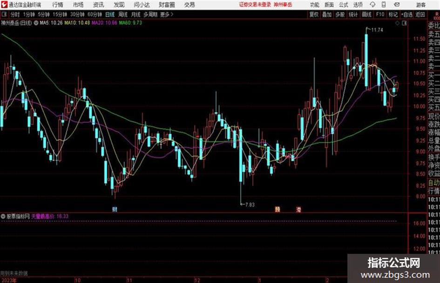The height and width of the screenshot is (283, 440).
Task: Click the 游客 guest account label
Action: coord(421,5)
